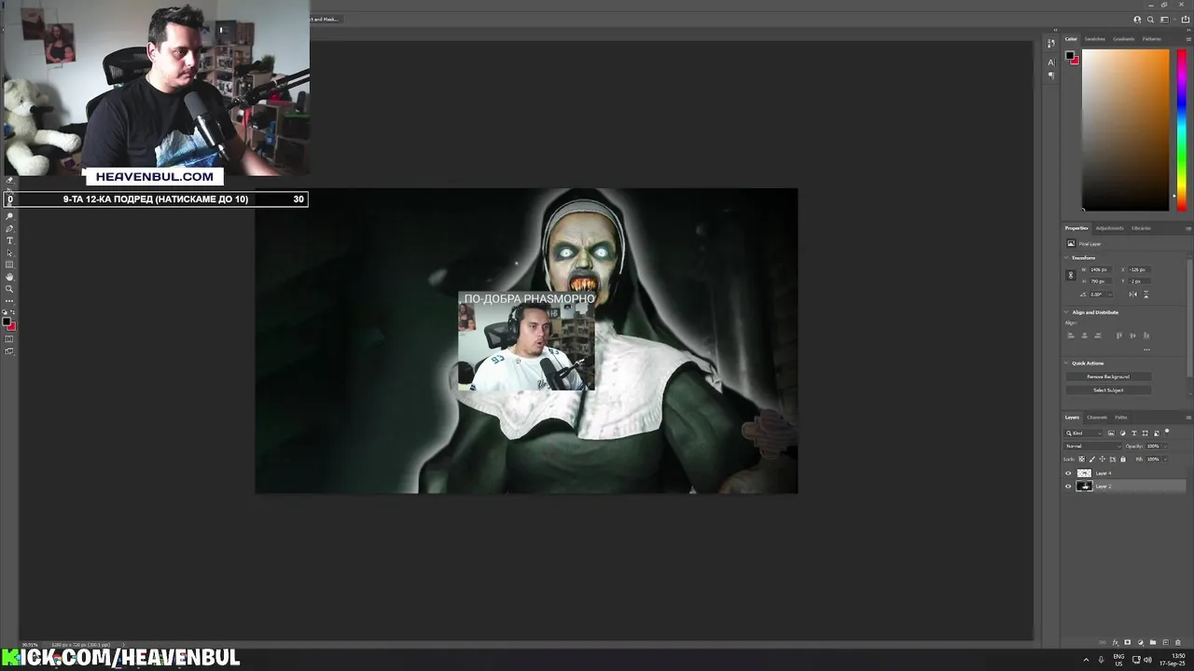Hide Layer 4 with its eye icon
1194x671 pixels.
[1068, 473]
